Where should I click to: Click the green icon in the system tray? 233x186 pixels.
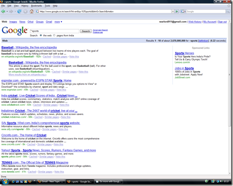click(x=206, y=182)
